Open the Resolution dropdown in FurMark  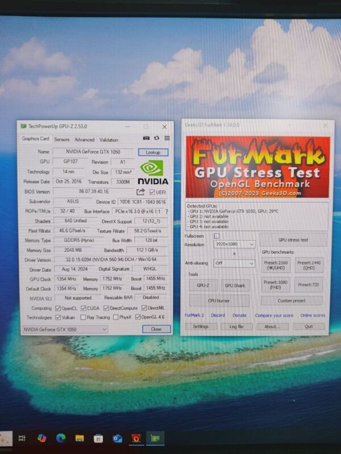(234, 245)
